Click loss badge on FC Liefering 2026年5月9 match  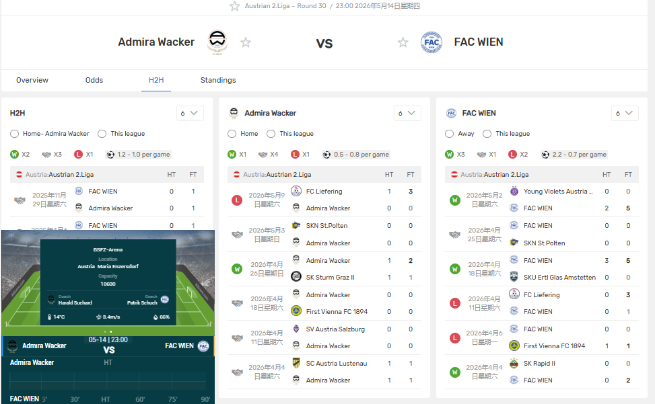pyautogui.click(x=237, y=200)
